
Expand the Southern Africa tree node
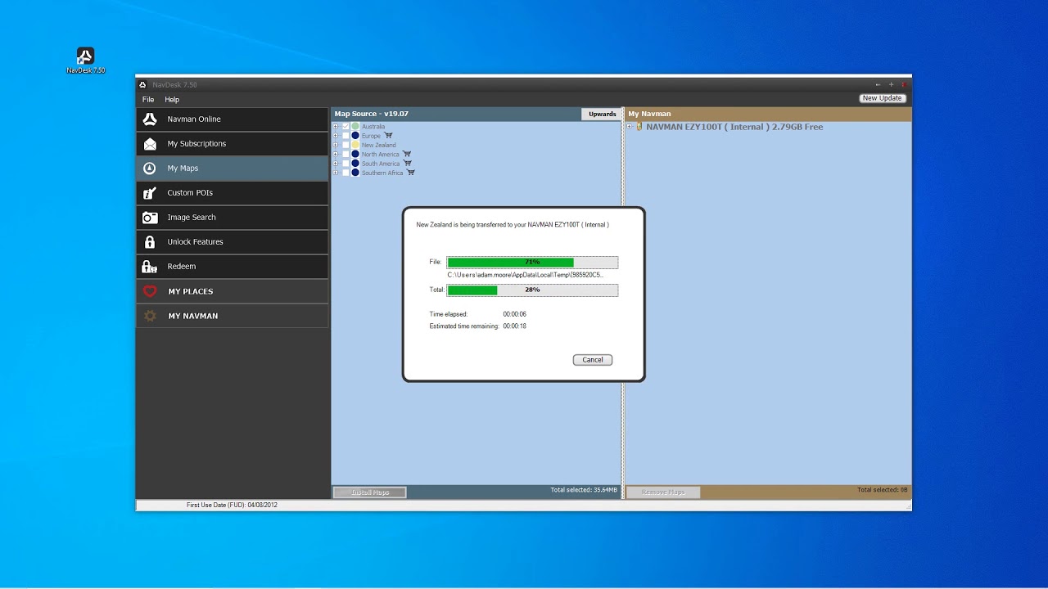coord(336,173)
